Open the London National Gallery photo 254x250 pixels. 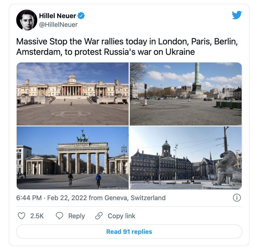[x=73, y=94]
